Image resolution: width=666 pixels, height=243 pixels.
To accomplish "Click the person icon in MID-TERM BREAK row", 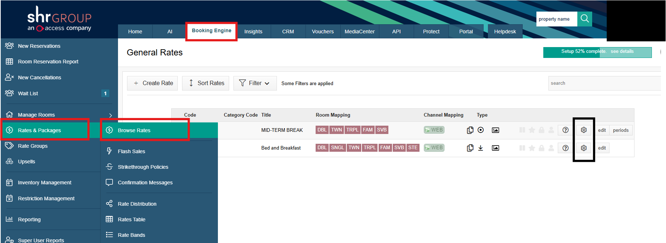I will tap(551, 130).
